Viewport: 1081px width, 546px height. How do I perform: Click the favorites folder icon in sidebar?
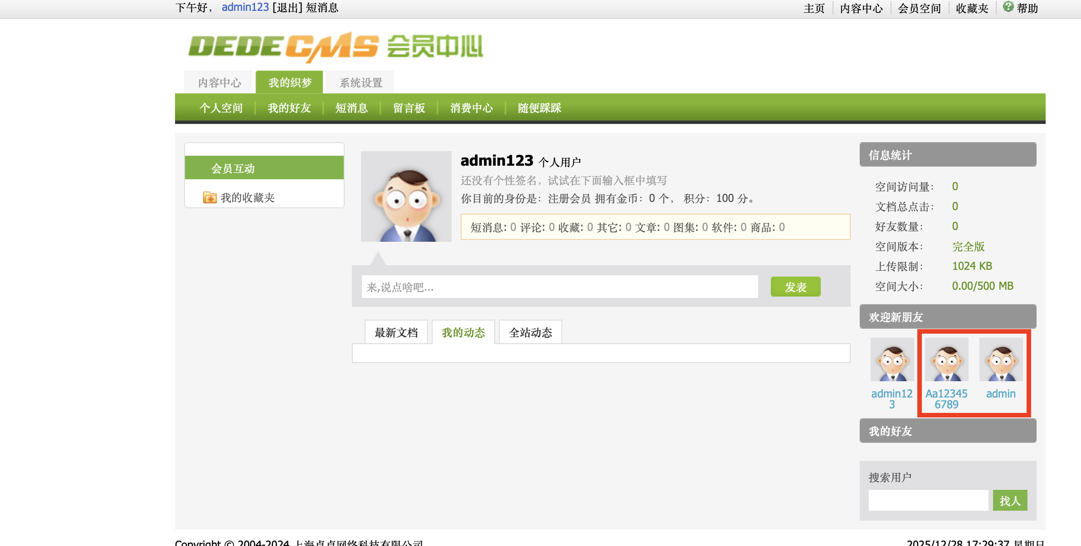[x=209, y=197]
